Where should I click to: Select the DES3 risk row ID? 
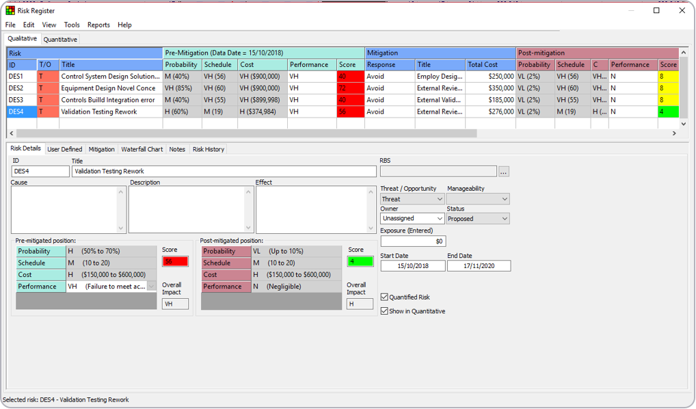pyautogui.click(x=22, y=100)
